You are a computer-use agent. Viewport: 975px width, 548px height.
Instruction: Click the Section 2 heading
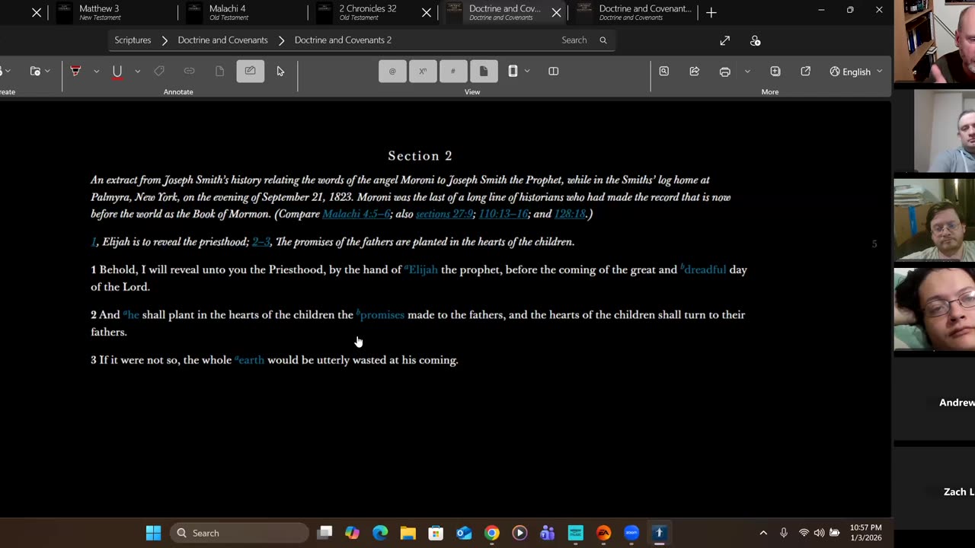pyautogui.click(x=420, y=155)
